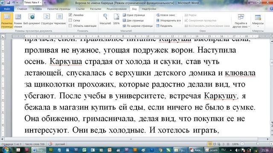Show Две страницы two page view
273x153 pixels.
tap(133, 20)
